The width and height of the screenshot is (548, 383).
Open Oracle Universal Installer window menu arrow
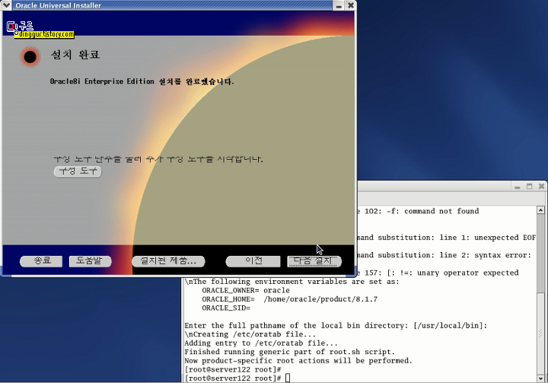click(x=6, y=5)
